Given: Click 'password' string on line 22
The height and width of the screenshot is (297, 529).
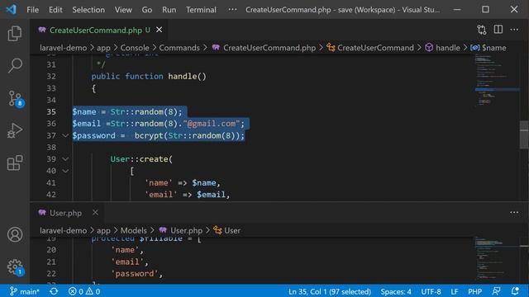Looking at the screenshot, I should [x=134, y=274].
